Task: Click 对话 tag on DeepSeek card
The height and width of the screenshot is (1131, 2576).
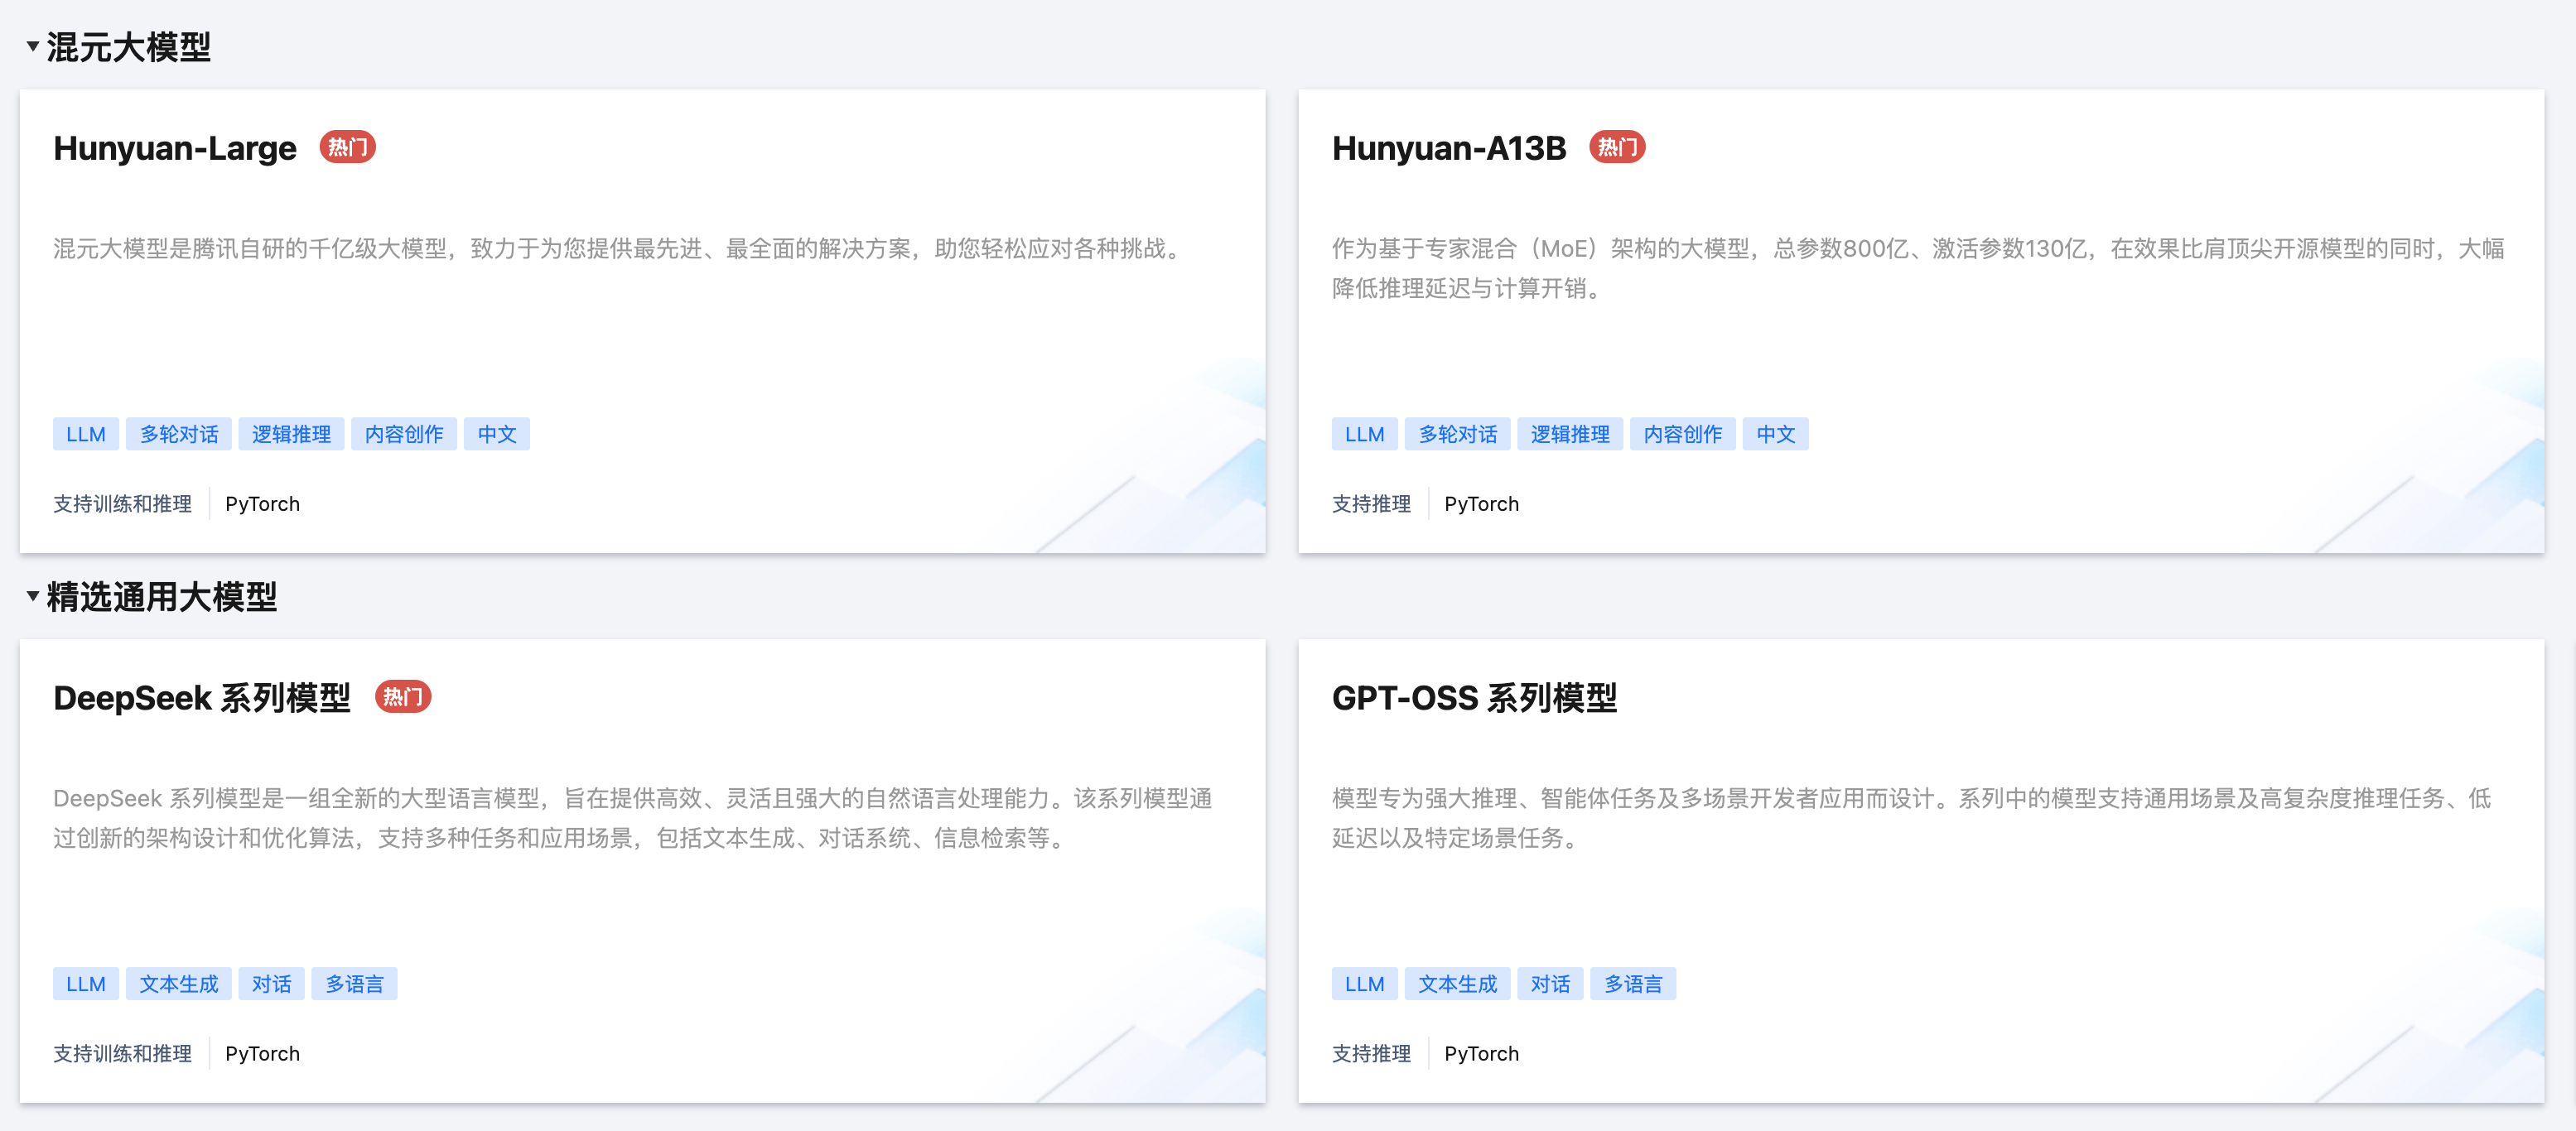Action: [x=271, y=984]
